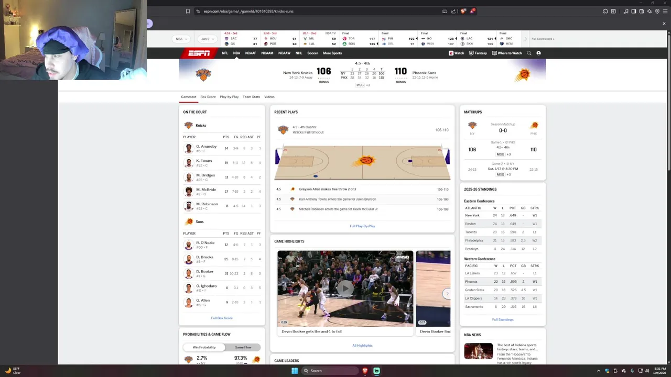
Task: Click the SAC vs GS game in scoreboard strip
Action: 241,39
